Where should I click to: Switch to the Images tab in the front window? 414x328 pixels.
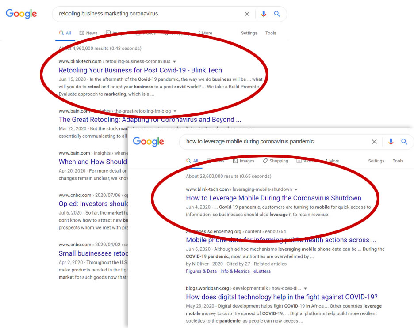click(244, 161)
